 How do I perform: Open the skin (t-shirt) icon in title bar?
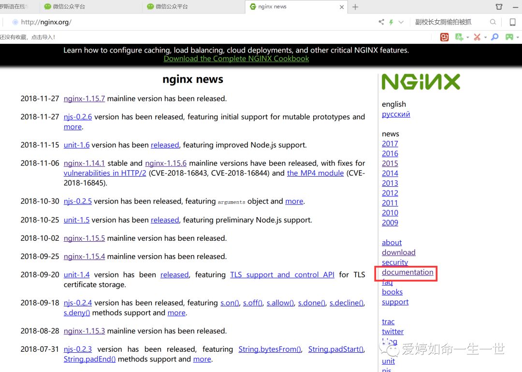point(499,7)
